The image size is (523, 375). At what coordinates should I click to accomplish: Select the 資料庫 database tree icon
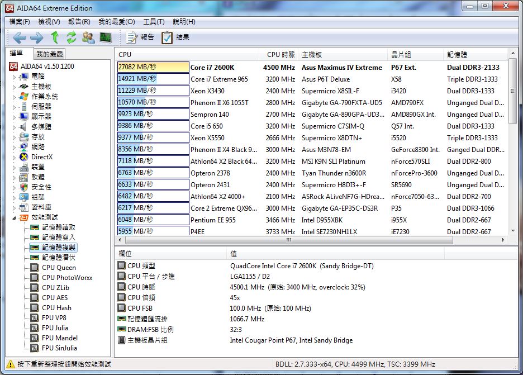(23, 207)
